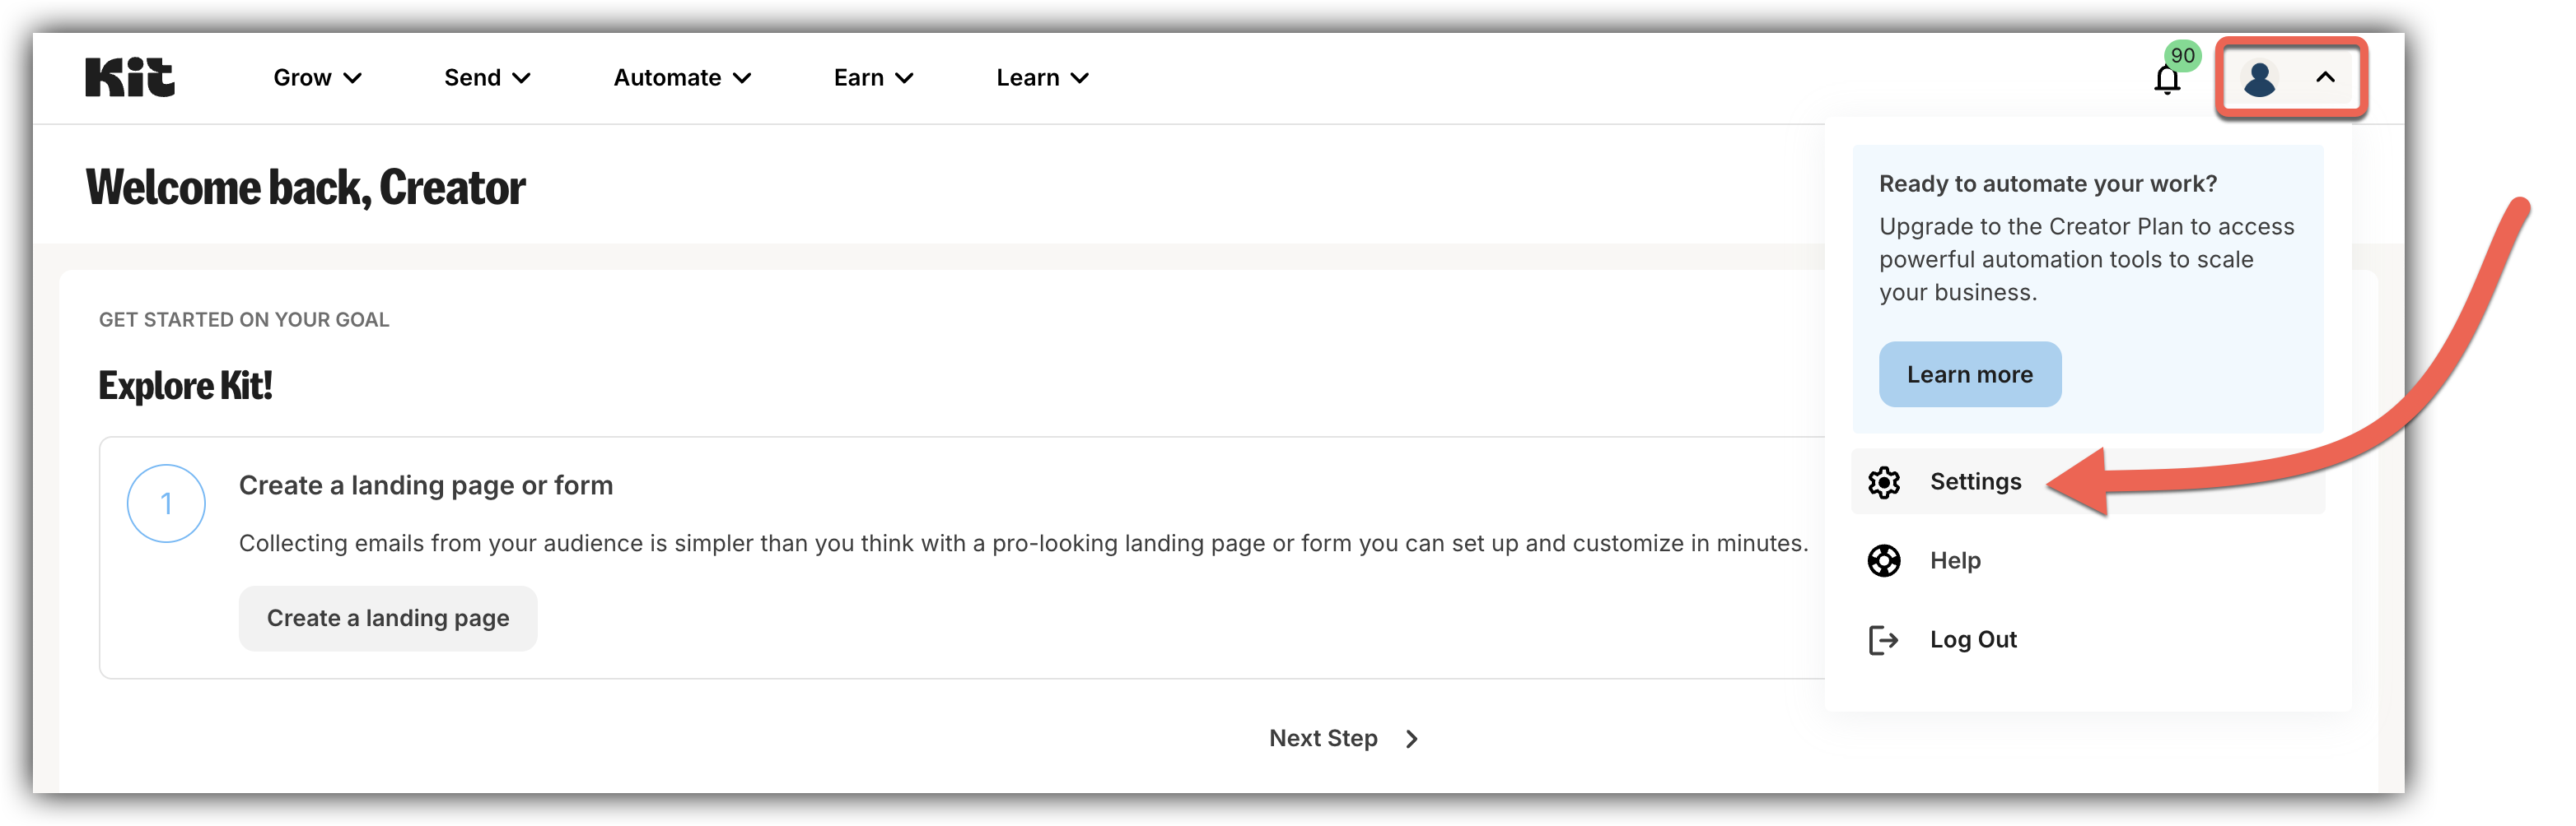Expand the Grow menu
The height and width of the screenshot is (826, 2576).
[317, 78]
